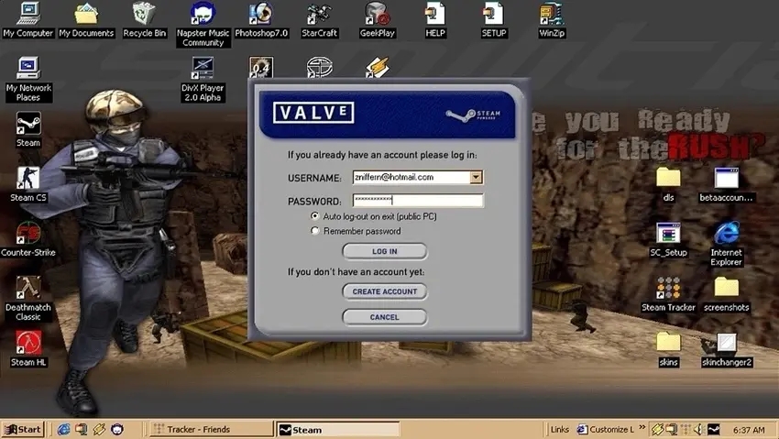Open the Counter-Strike desktop icon
This screenshot has width=779, height=439.
pos(28,239)
